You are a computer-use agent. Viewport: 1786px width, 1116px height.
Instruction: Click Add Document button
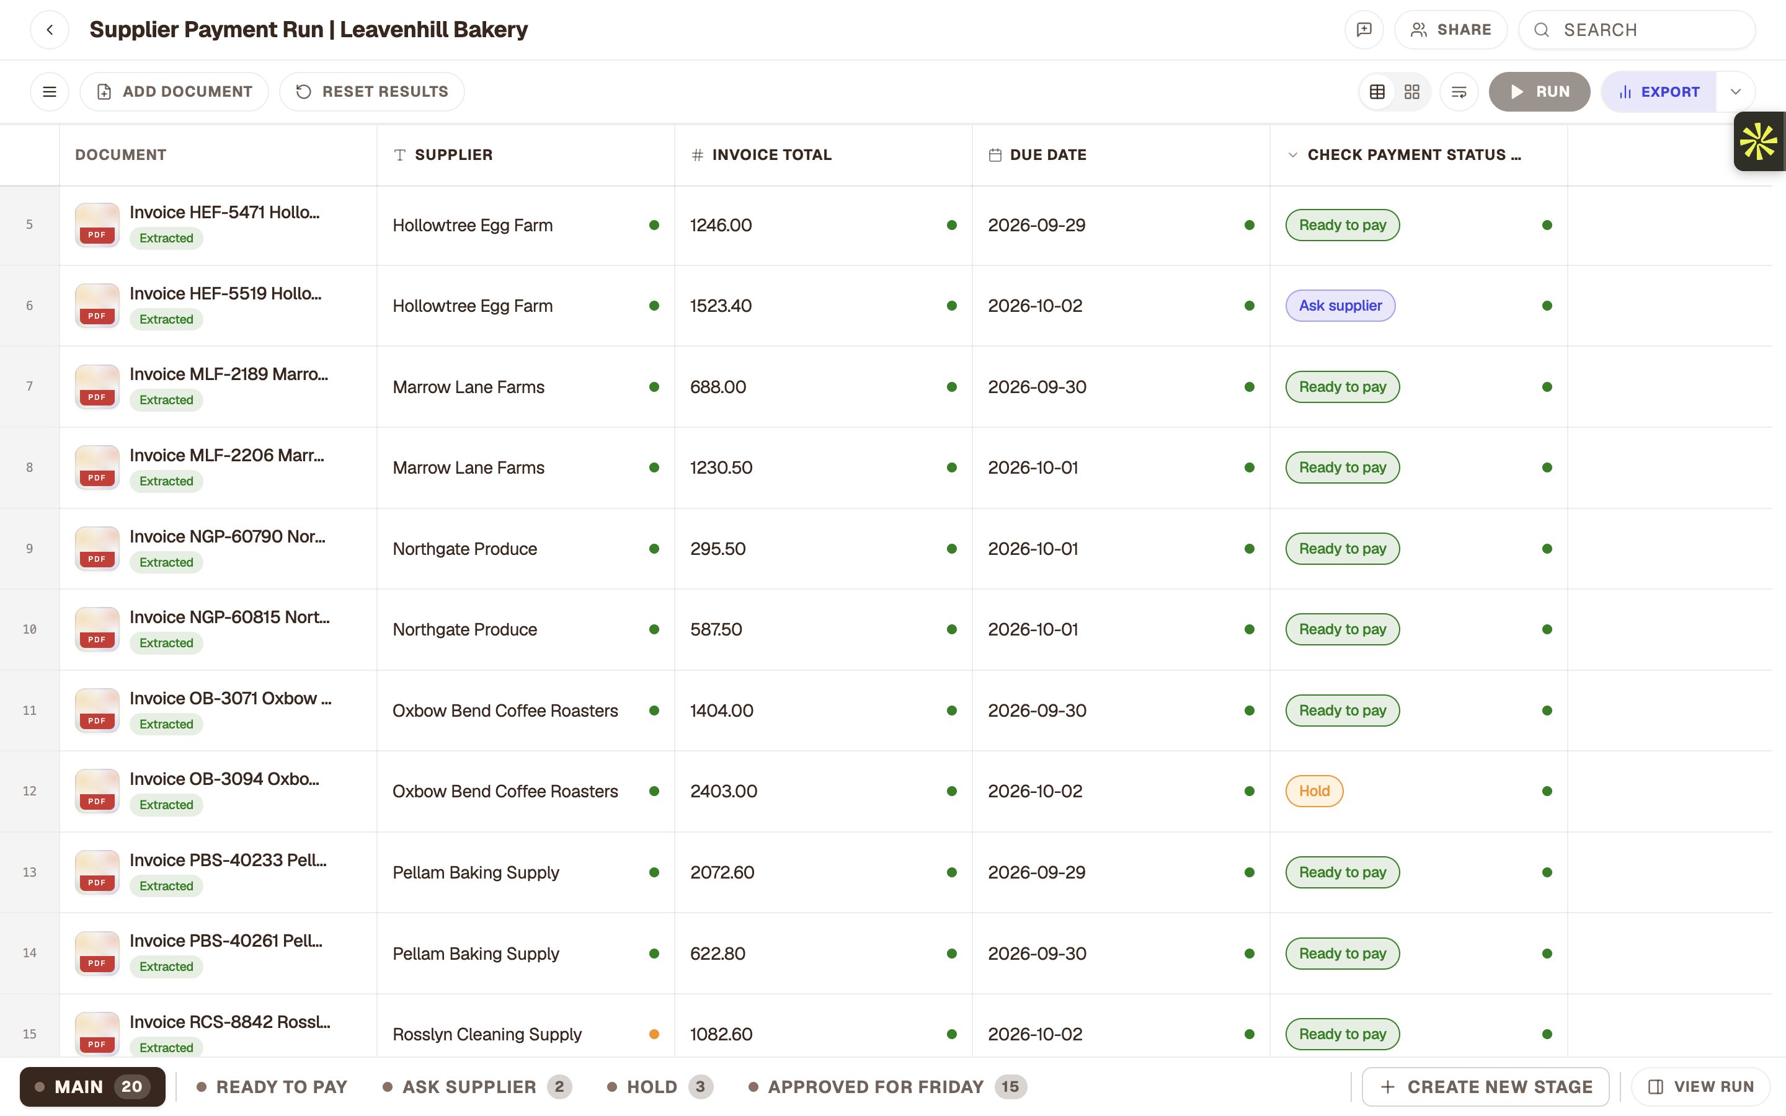point(174,92)
